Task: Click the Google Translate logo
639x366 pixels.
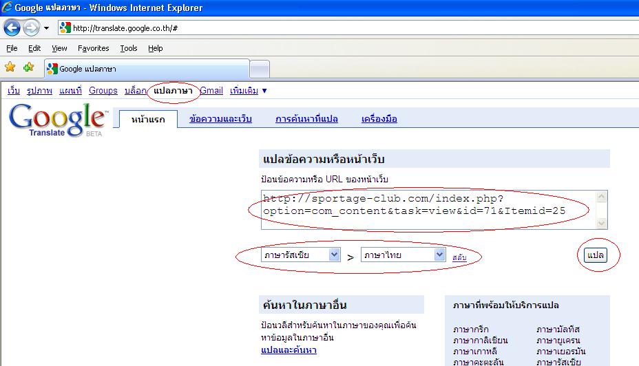Action: click(x=57, y=120)
